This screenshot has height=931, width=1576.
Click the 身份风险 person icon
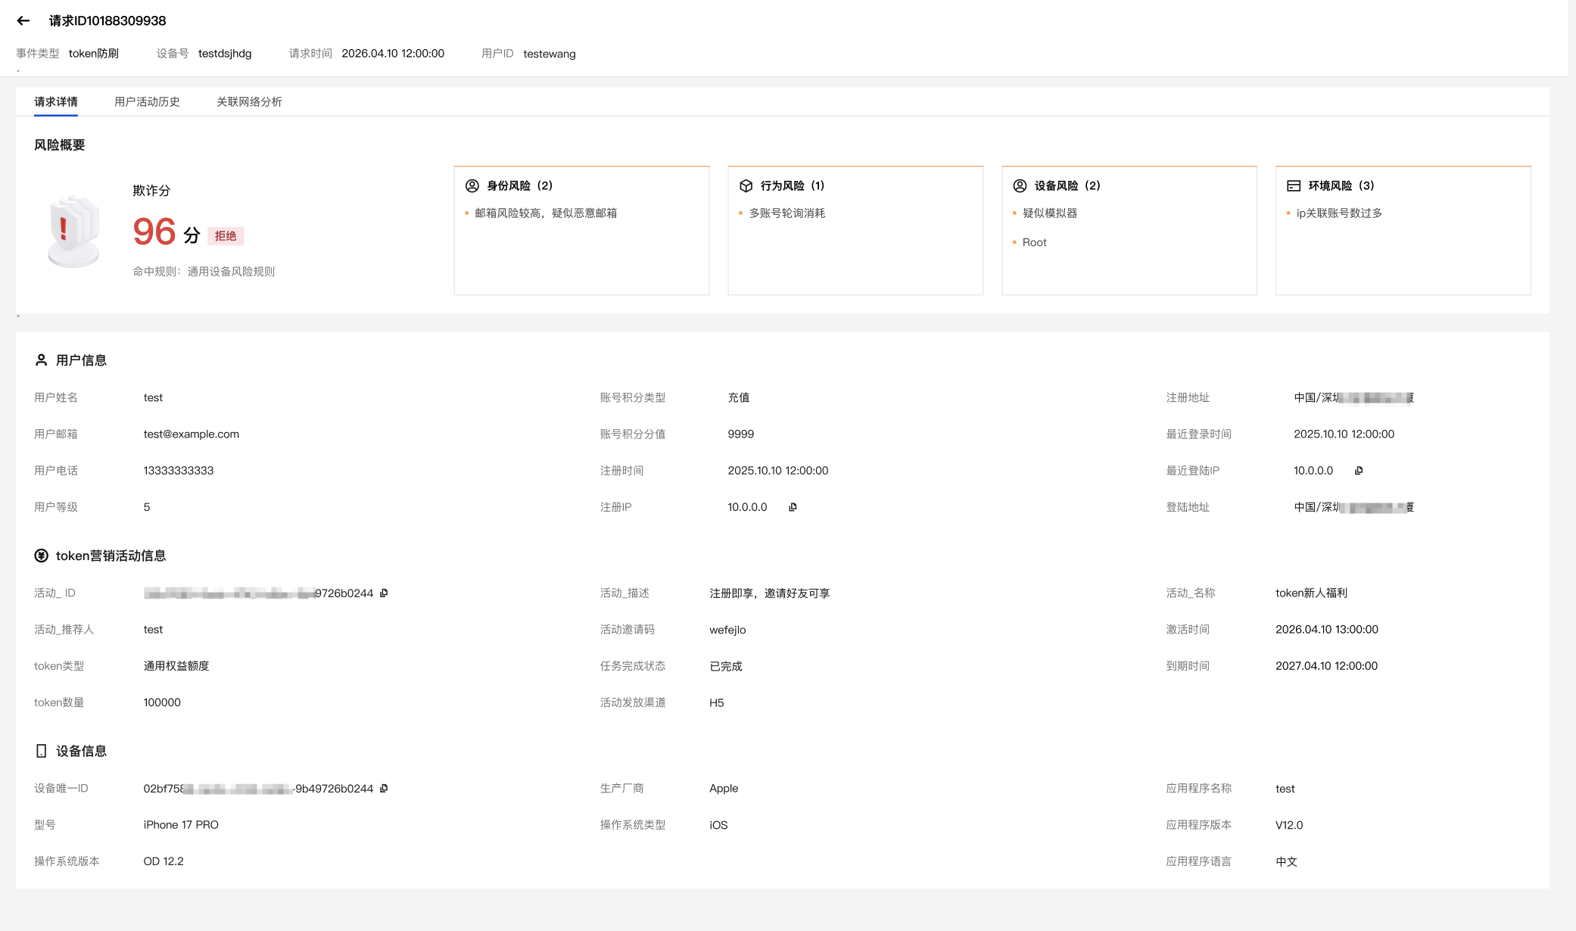click(x=472, y=185)
